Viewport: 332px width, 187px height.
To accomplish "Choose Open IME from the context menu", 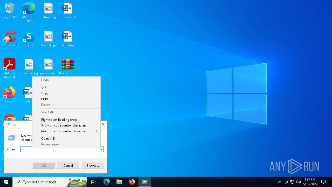I will pyautogui.click(x=66, y=139).
